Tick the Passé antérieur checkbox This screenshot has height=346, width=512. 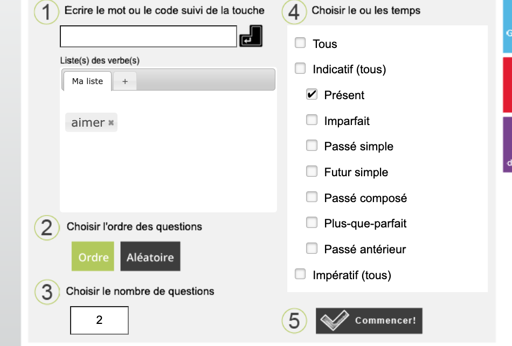pos(312,248)
